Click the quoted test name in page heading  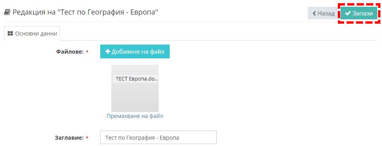[108, 12]
